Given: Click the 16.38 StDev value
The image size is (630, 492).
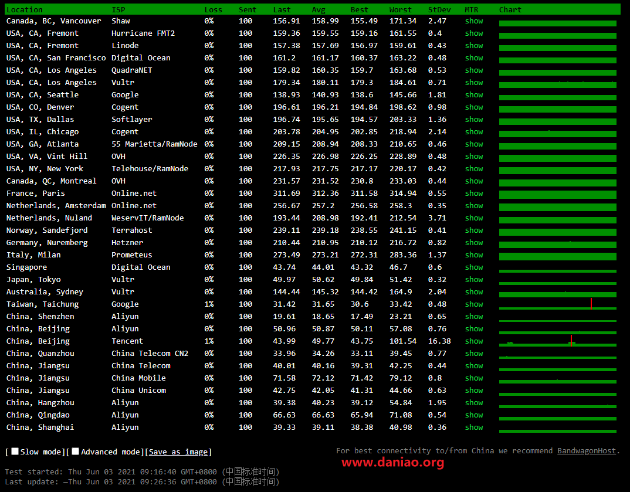Looking at the screenshot, I should coord(439,341).
